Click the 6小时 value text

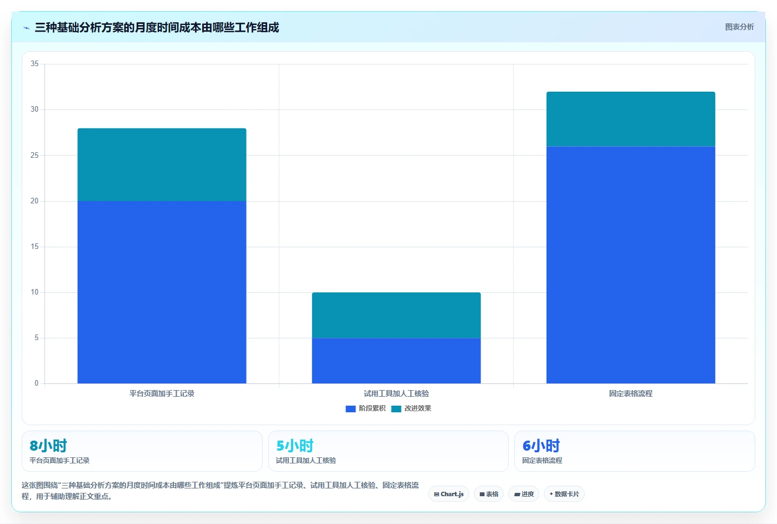click(x=541, y=446)
